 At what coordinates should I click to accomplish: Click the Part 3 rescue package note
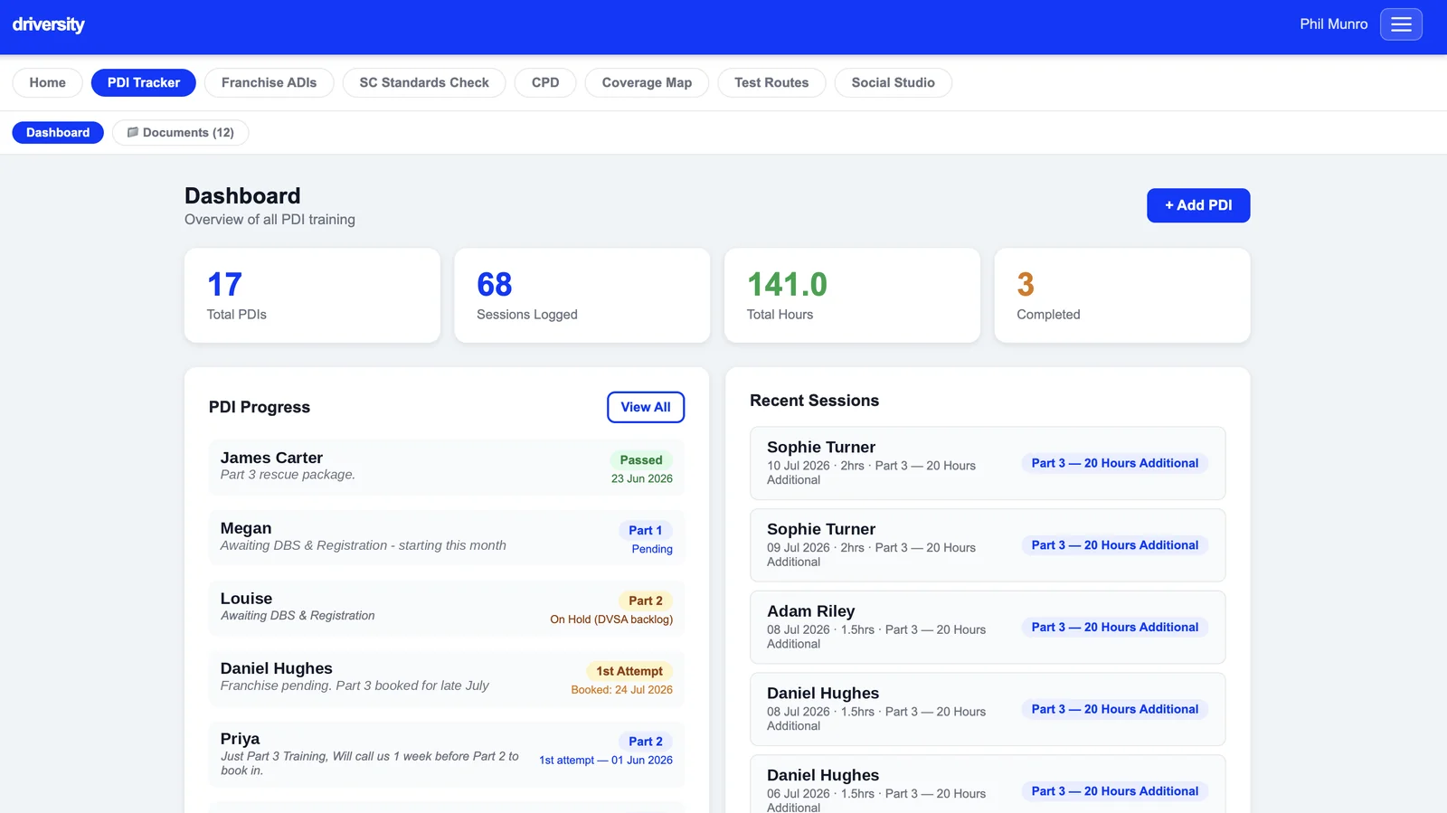pos(288,475)
